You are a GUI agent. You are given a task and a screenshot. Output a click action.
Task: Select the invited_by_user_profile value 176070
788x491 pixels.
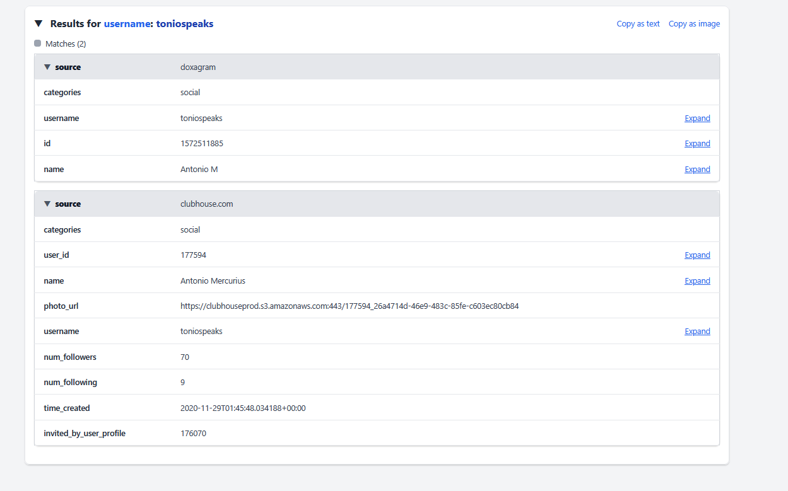(x=193, y=434)
